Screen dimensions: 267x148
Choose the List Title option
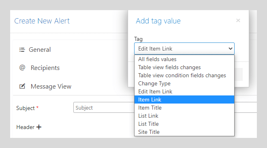pyautogui.click(x=184, y=124)
